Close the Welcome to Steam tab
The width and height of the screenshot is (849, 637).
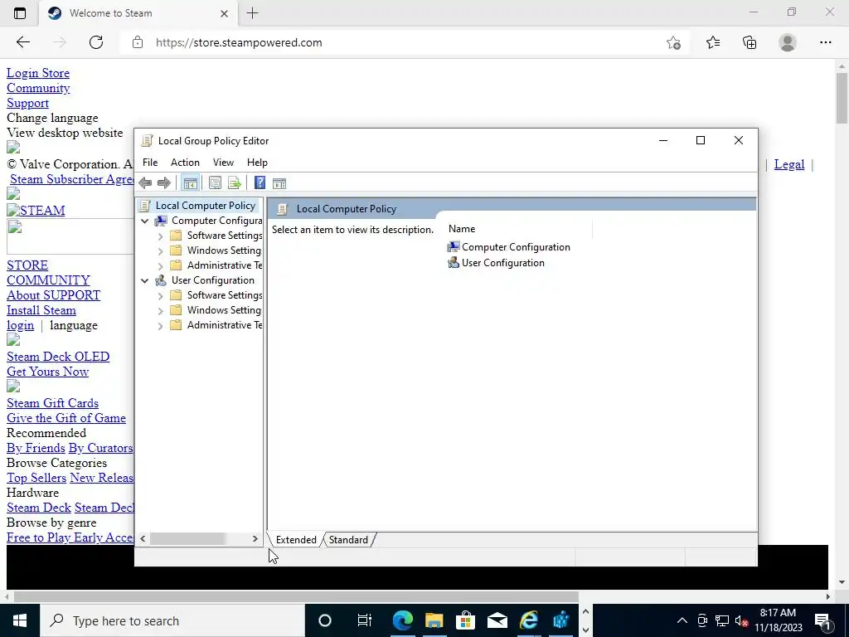[x=224, y=13]
